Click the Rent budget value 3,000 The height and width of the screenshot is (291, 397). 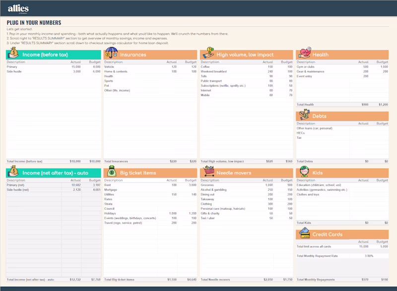pyautogui.click(x=193, y=185)
